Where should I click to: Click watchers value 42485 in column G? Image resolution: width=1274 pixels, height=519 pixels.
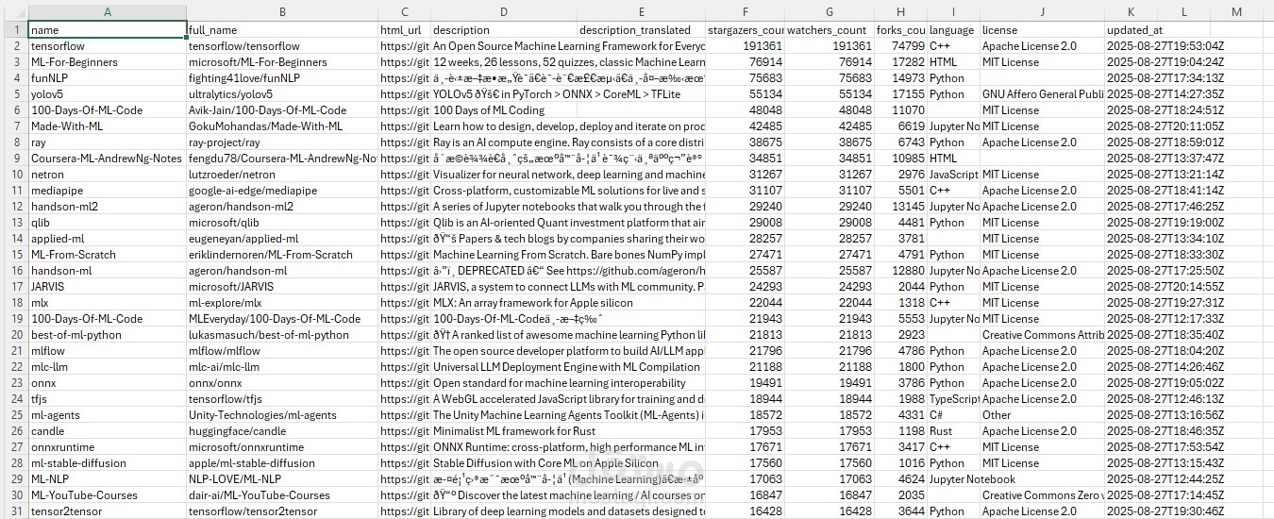[x=829, y=126]
